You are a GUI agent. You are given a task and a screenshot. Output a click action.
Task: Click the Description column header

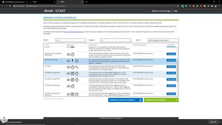[93, 45]
